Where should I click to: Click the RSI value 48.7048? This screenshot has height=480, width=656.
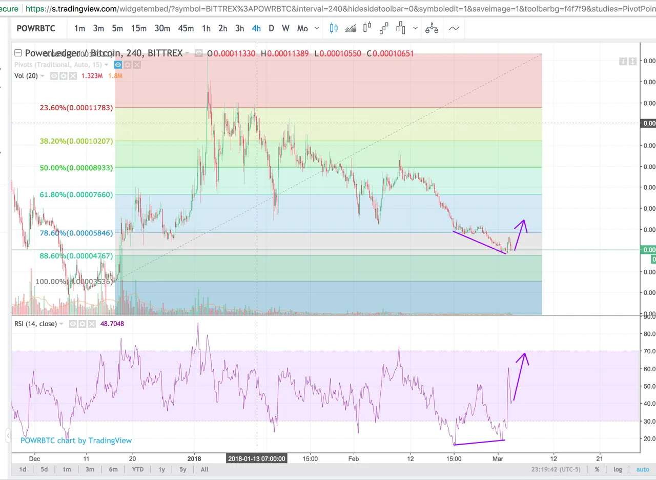(112, 324)
